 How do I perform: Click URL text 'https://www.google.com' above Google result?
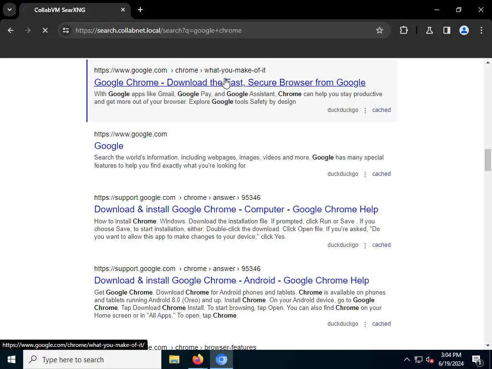131,134
